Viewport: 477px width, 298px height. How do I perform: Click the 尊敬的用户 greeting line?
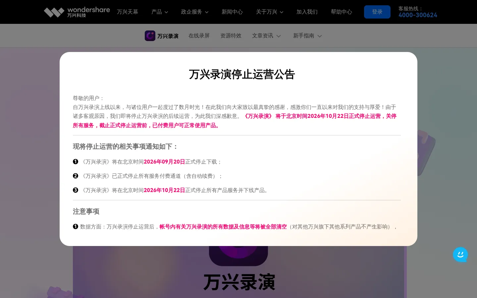pos(89,98)
